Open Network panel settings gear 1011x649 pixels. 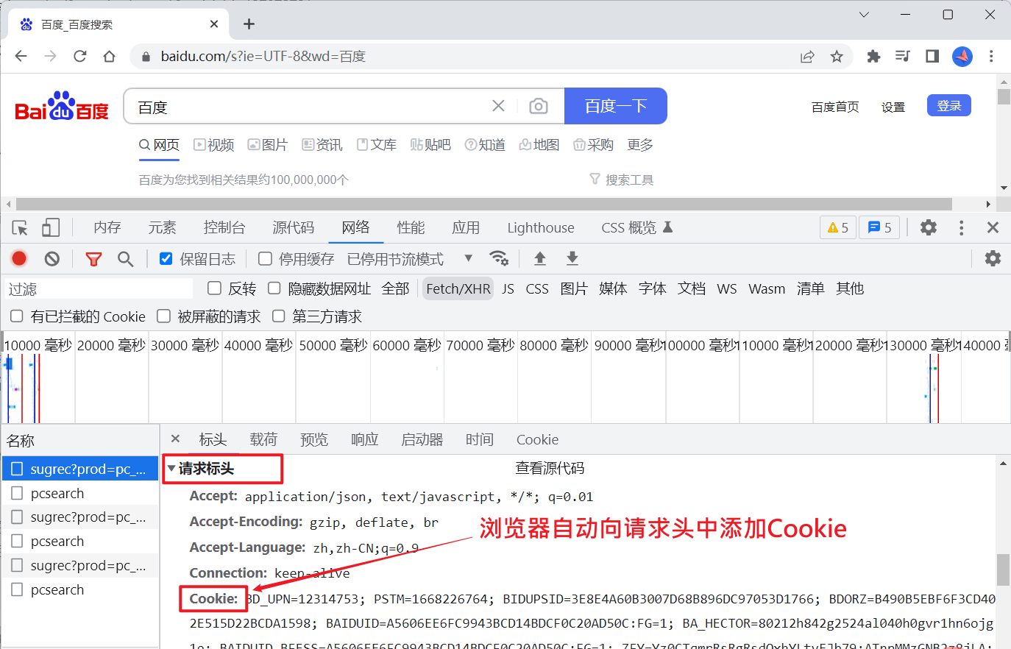pos(993,258)
